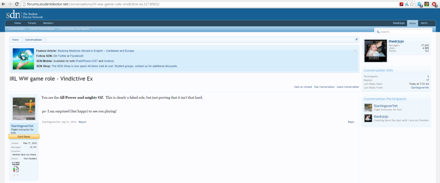This screenshot has width=440, height=183.
Task: Click the red pen extension icon in address bar
Action: tap(401, 4)
